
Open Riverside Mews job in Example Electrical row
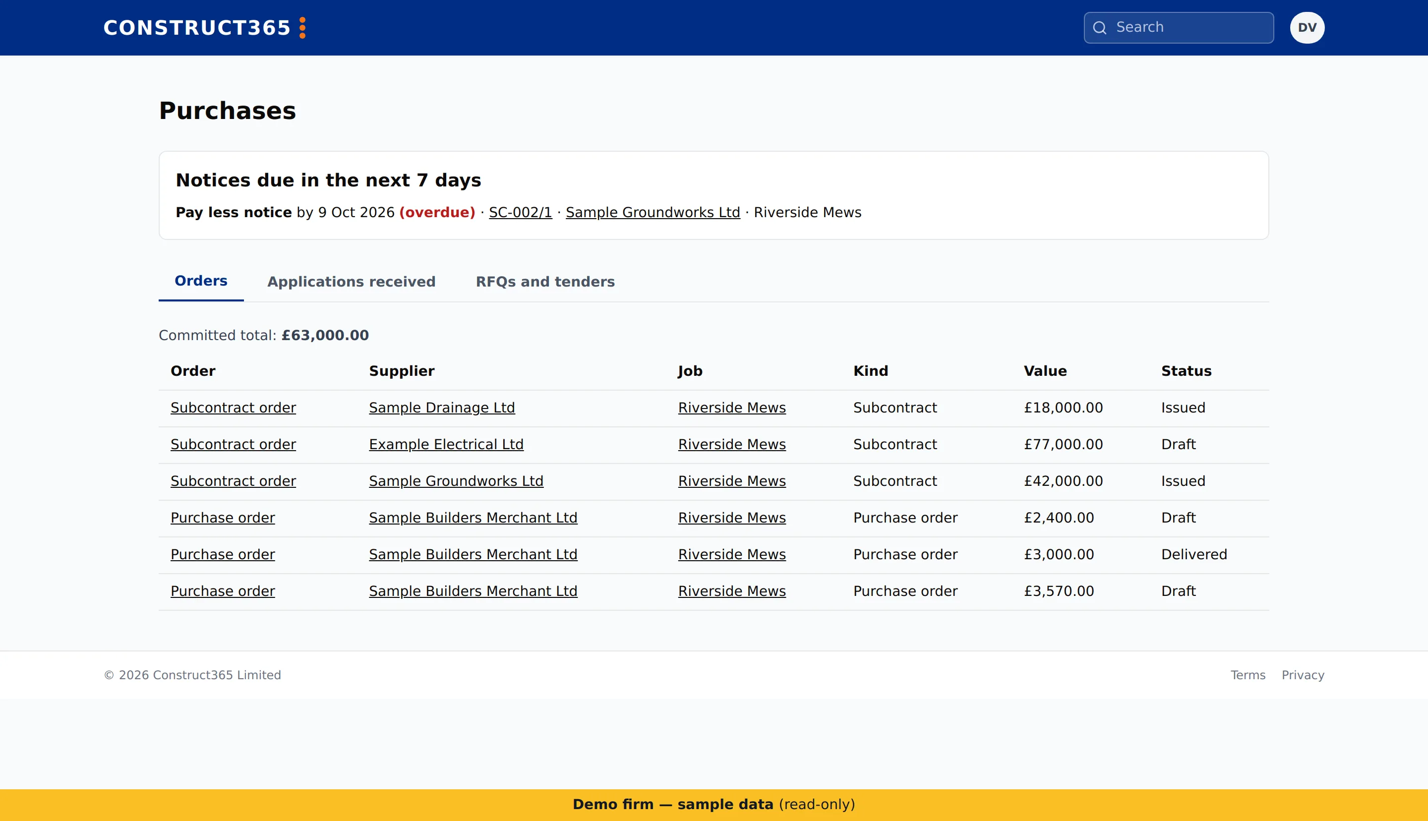pyautogui.click(x=732, y=444)
